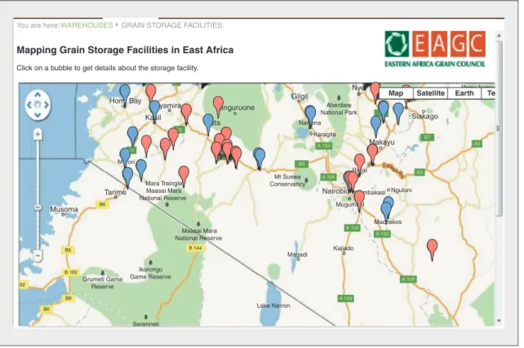Select the blue marker left of Siakago
Image resolution: width=524 pixels, height=348 pixels.
(398, 114)
